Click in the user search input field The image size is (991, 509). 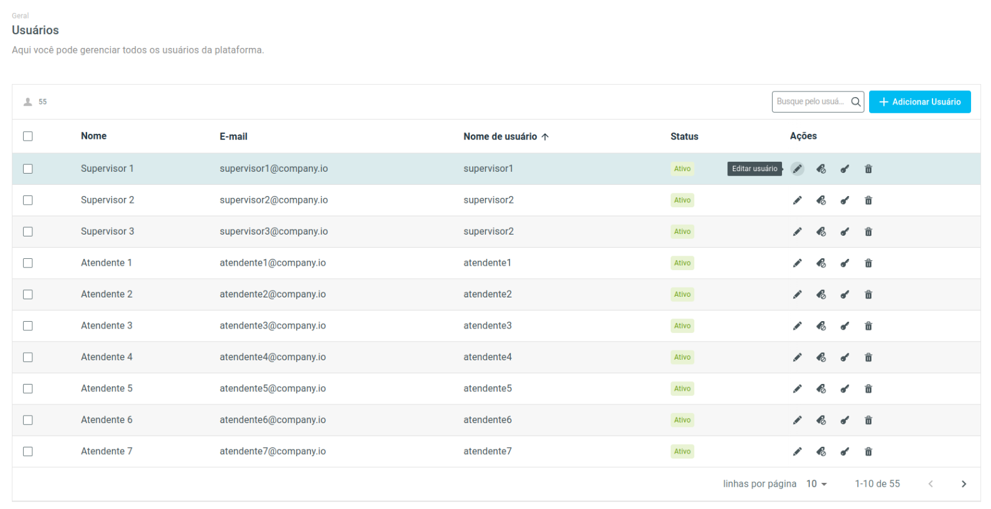coord(810,102)
